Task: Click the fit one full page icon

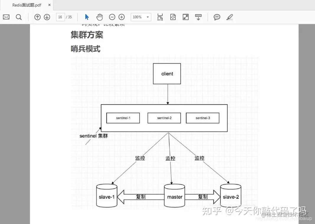Action: (173, 17)
